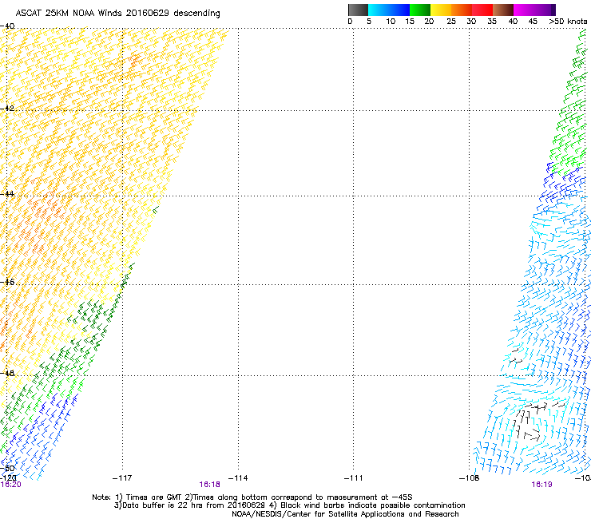591x519 pixels.
Task: Click the purple 16:18 time stamp
Action: (209, 485)
